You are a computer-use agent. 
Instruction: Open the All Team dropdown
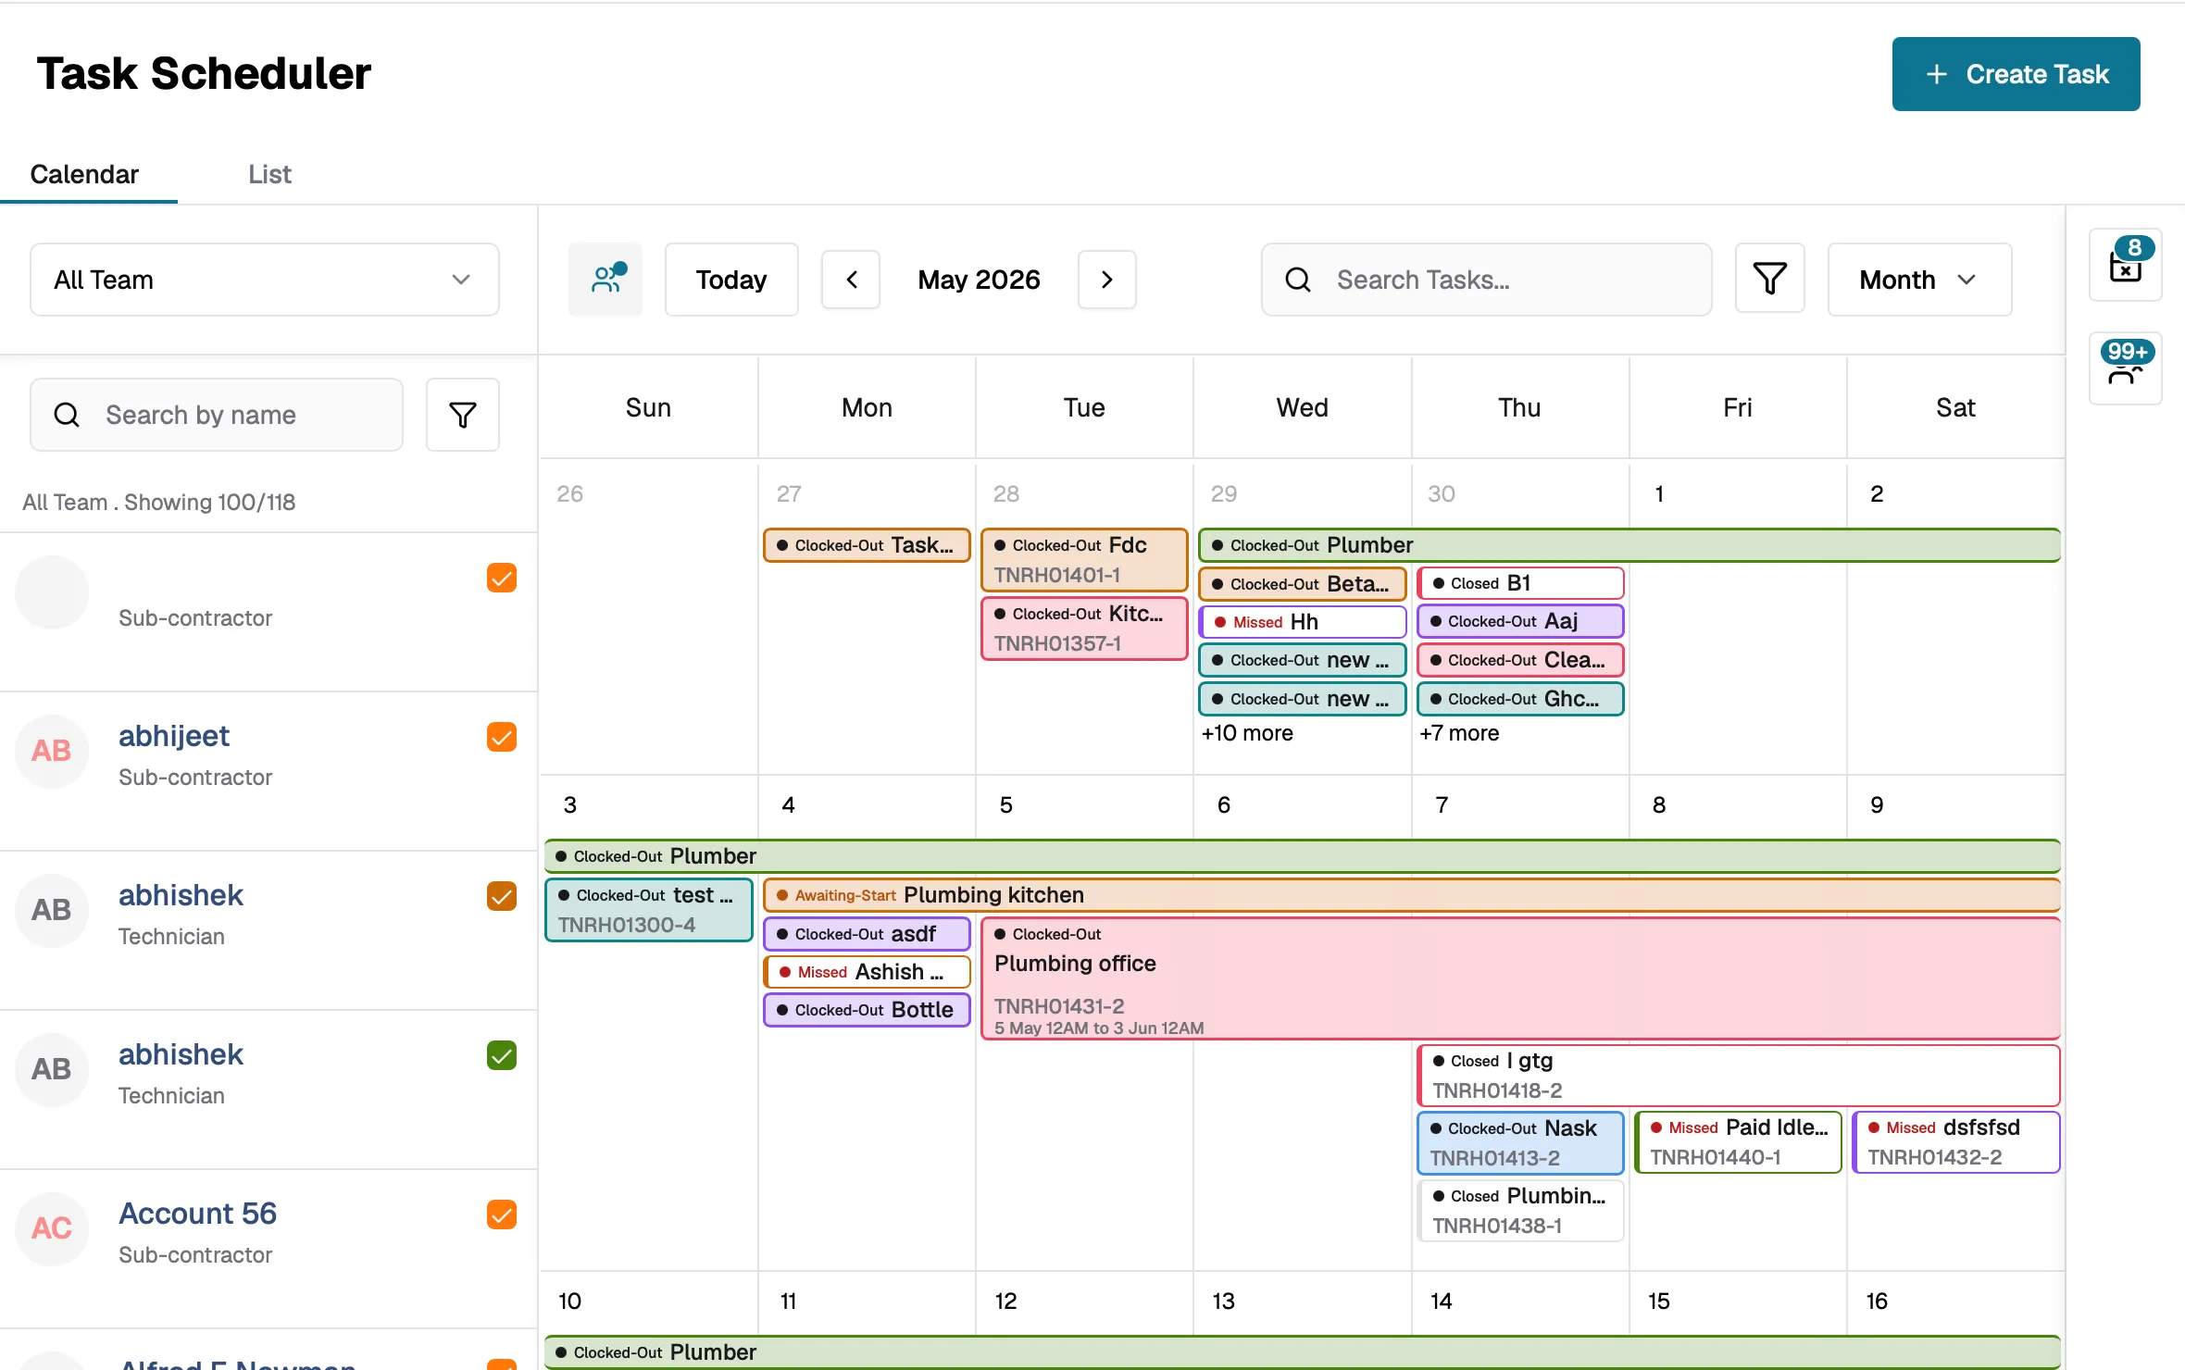click(x=265, y=280)
